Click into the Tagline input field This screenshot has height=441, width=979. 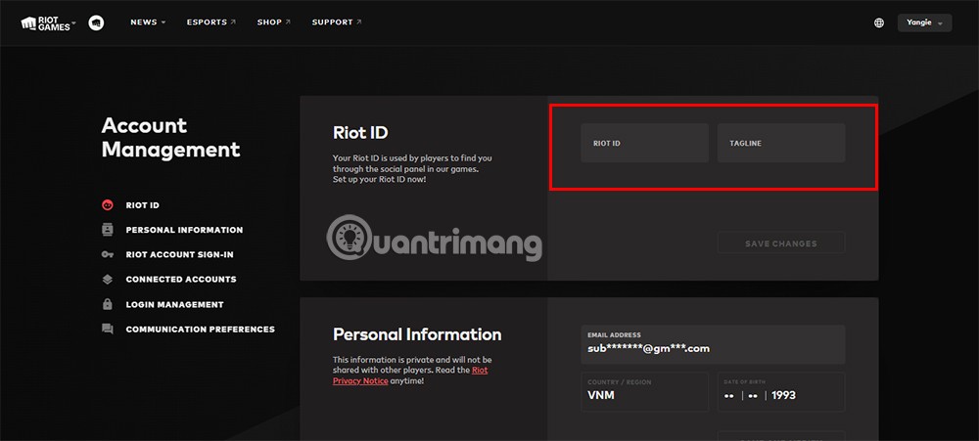(x=780, y=143)
